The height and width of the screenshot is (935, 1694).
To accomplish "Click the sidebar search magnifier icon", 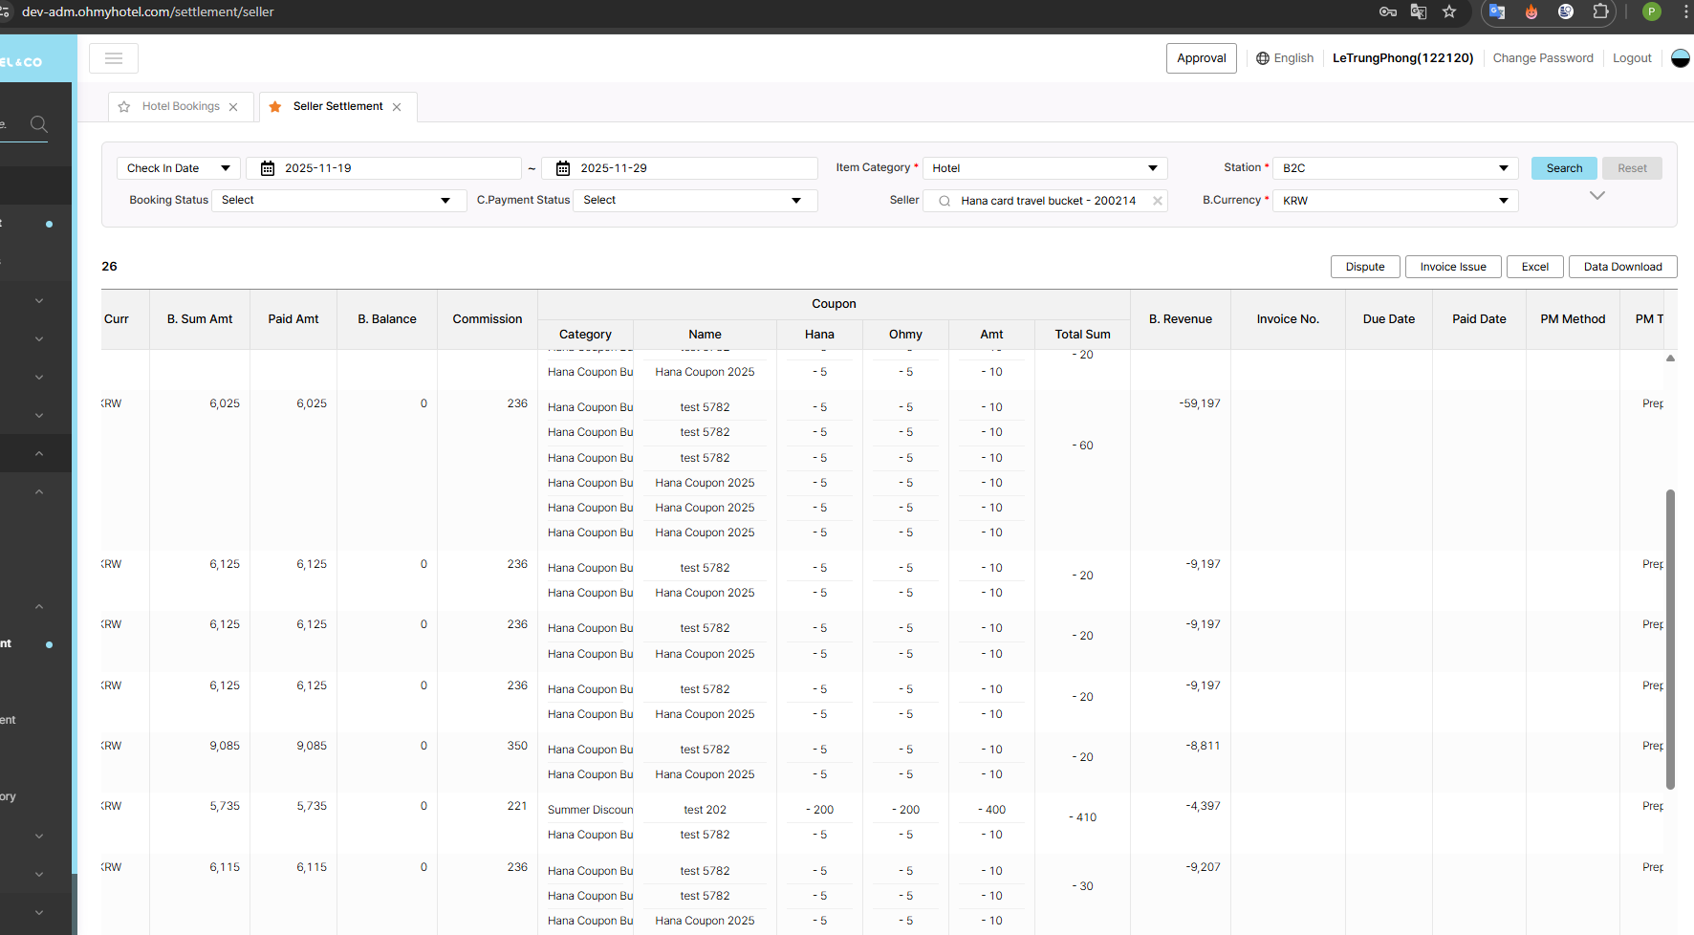I will pos(39,124).
